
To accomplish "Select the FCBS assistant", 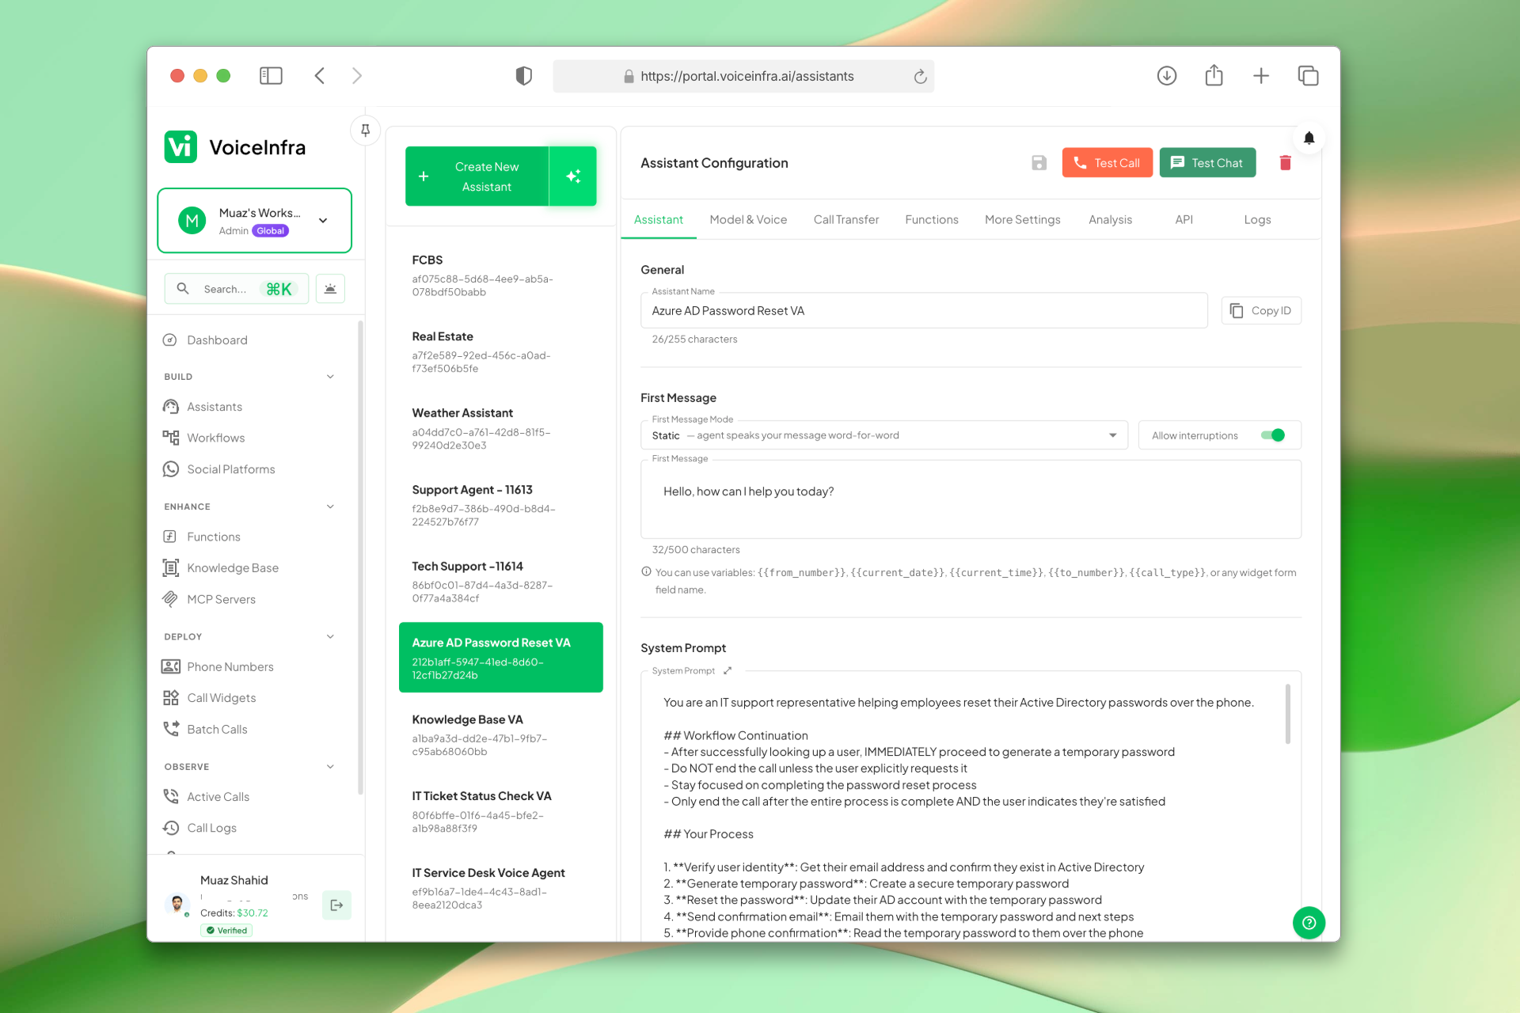I will (500, 275).
